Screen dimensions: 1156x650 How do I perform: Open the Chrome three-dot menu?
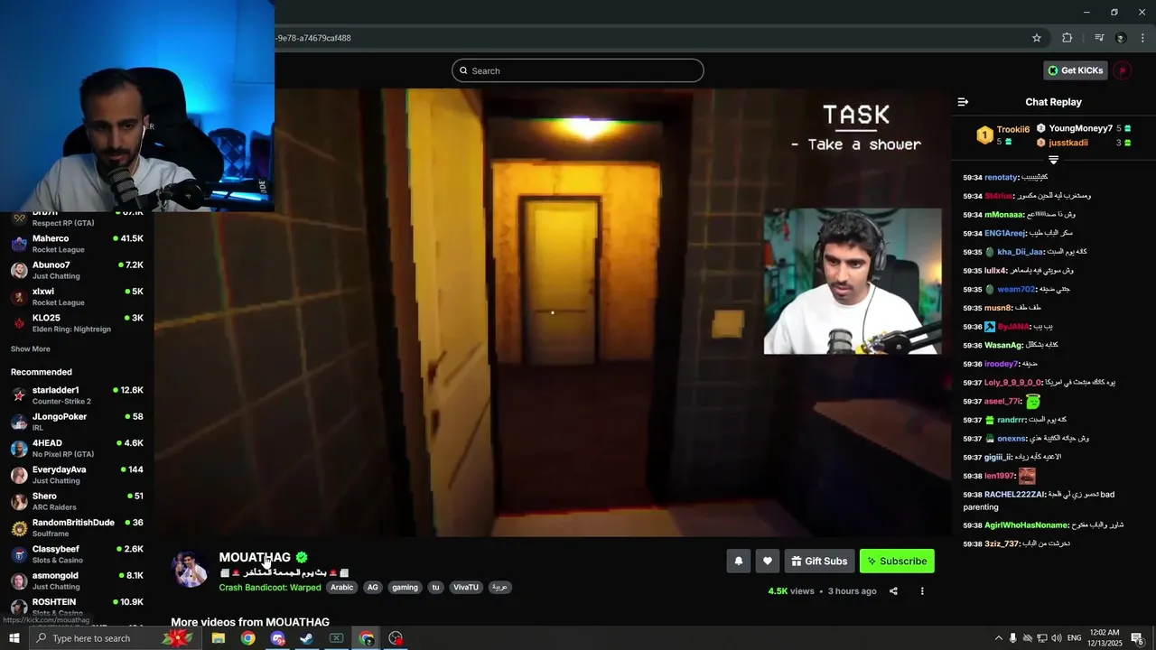pyautogui.click(x=1143, y=38)
